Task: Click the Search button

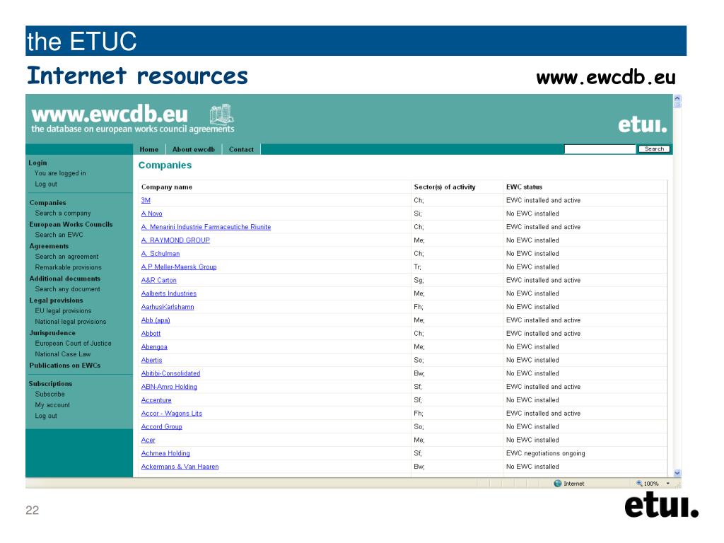Action: [x=654, y=148]
